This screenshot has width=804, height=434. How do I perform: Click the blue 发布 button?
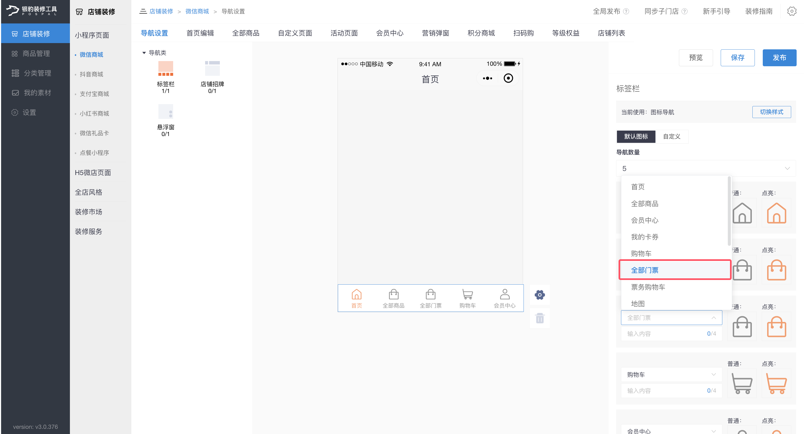click(x=779, y=58)
